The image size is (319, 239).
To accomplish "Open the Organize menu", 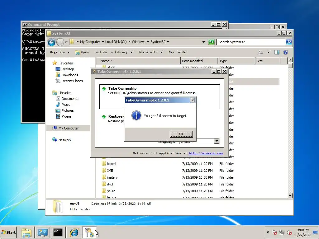I will [x=60, y=52].
